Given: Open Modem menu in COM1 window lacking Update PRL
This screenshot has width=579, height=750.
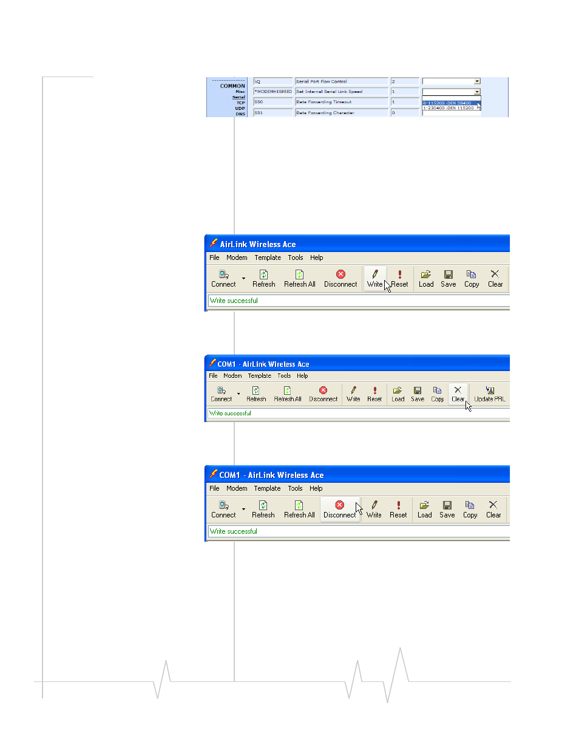Looking at the screenshot, I should (x=237, y=488).
